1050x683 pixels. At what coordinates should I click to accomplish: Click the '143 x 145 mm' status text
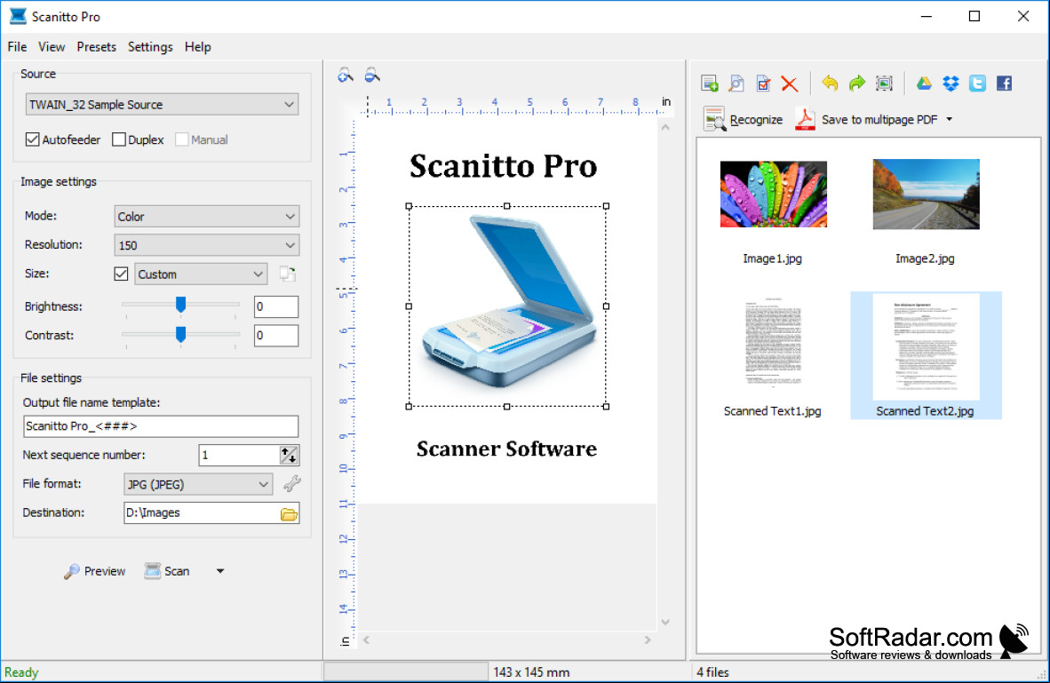click(532, 672)
